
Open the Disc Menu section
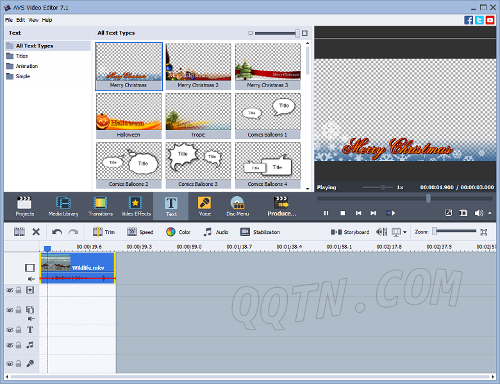click(237, 206)
